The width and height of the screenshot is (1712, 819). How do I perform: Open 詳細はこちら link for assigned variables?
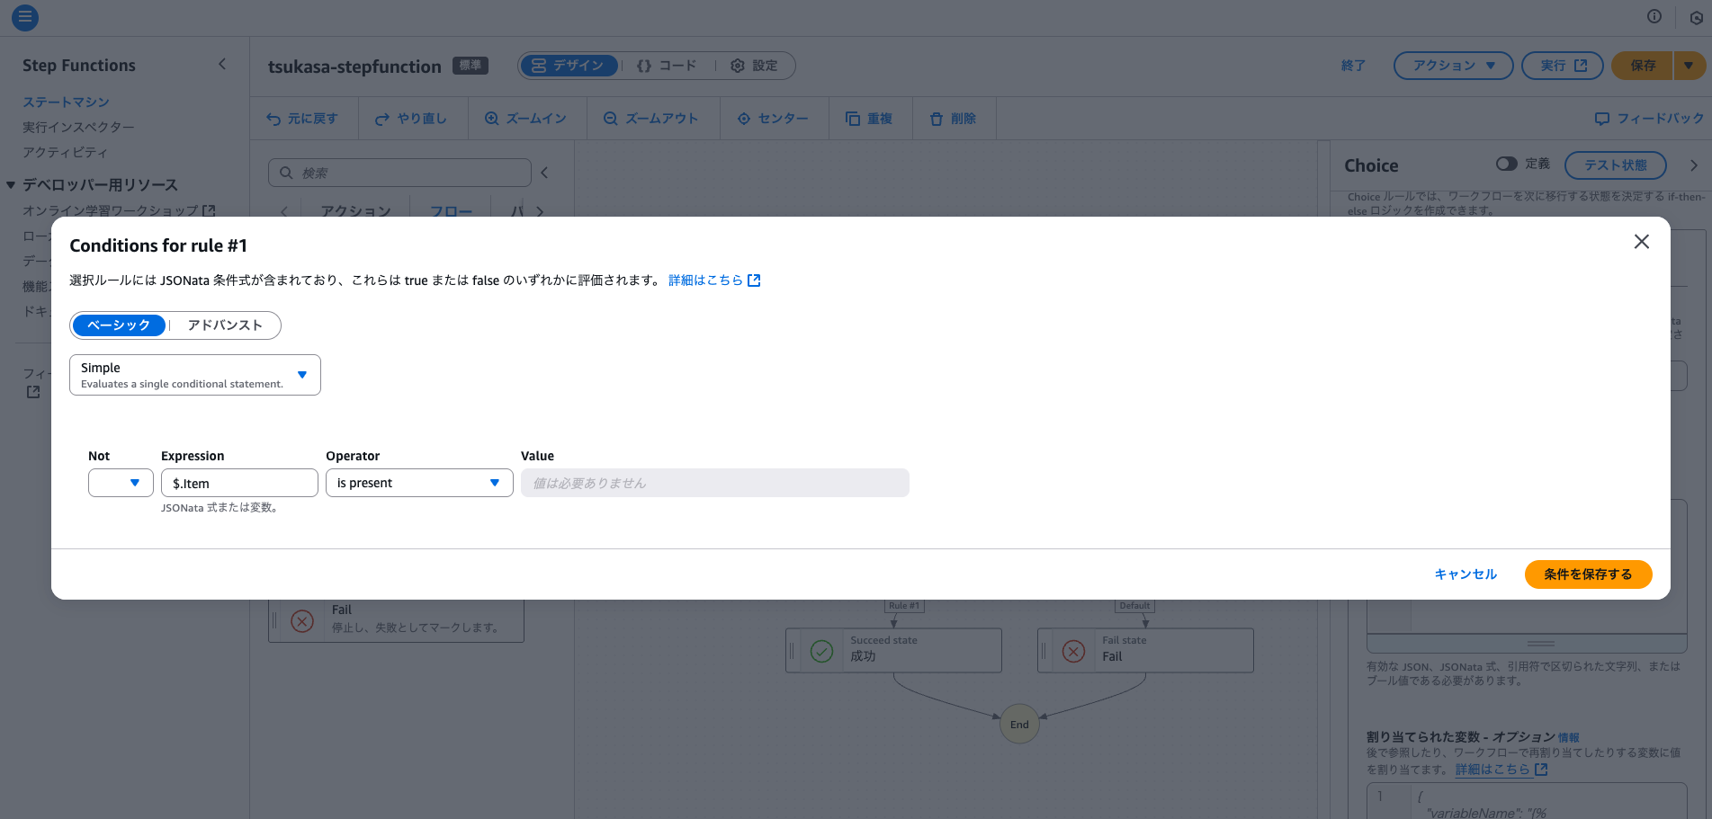(1501, 770)
